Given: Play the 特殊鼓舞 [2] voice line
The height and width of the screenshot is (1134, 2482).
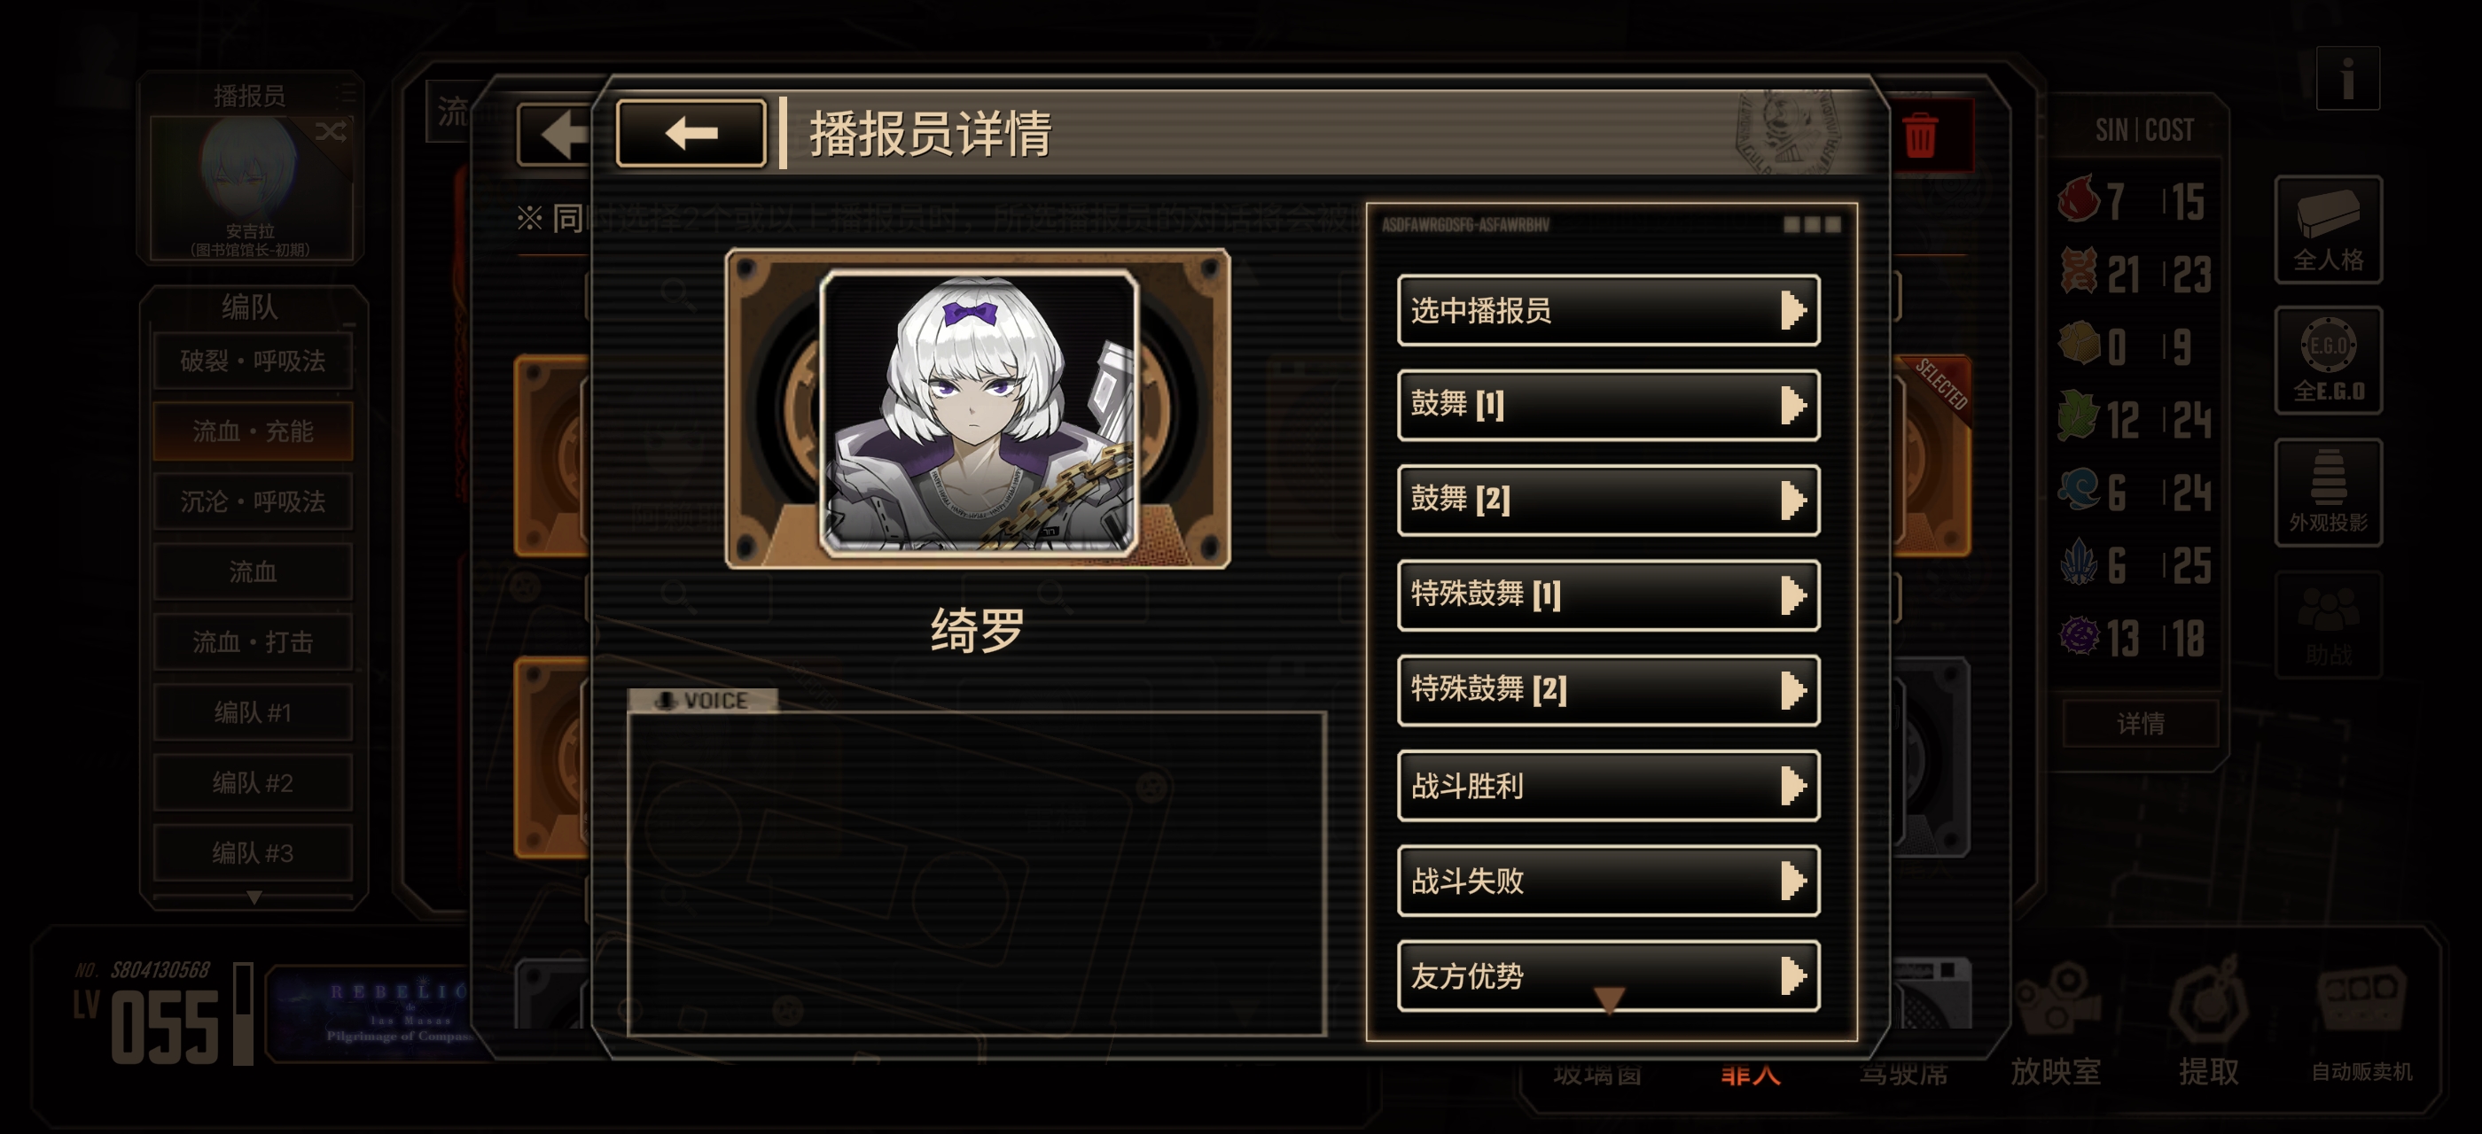Looking at the screenshot, I should pyautogui.click(x=1608, y=690).
